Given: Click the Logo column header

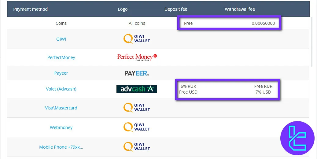Looking at the screenshot, I should (123, 9).
